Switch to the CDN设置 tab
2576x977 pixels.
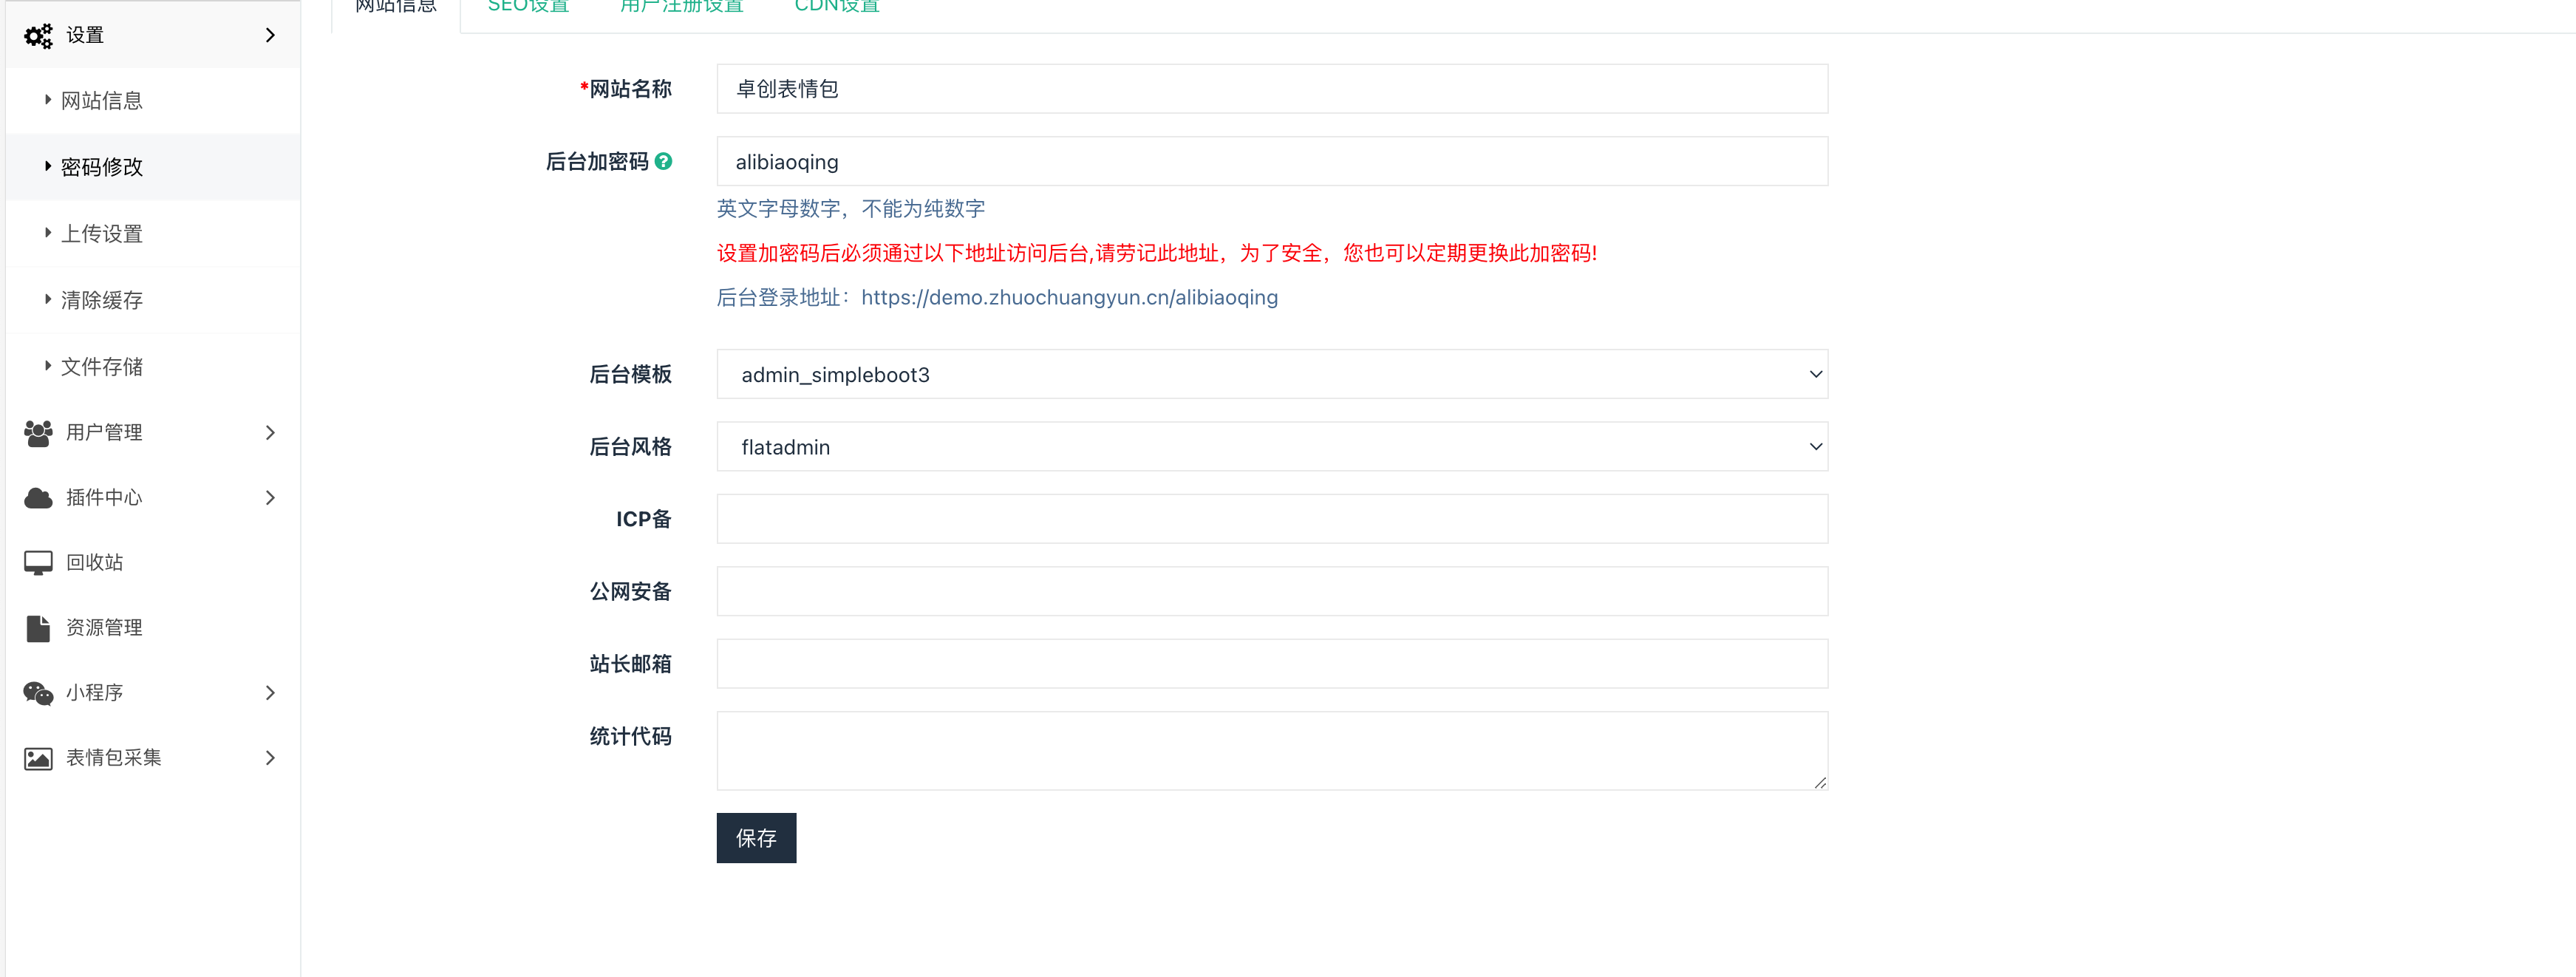(x=837, y=6)
